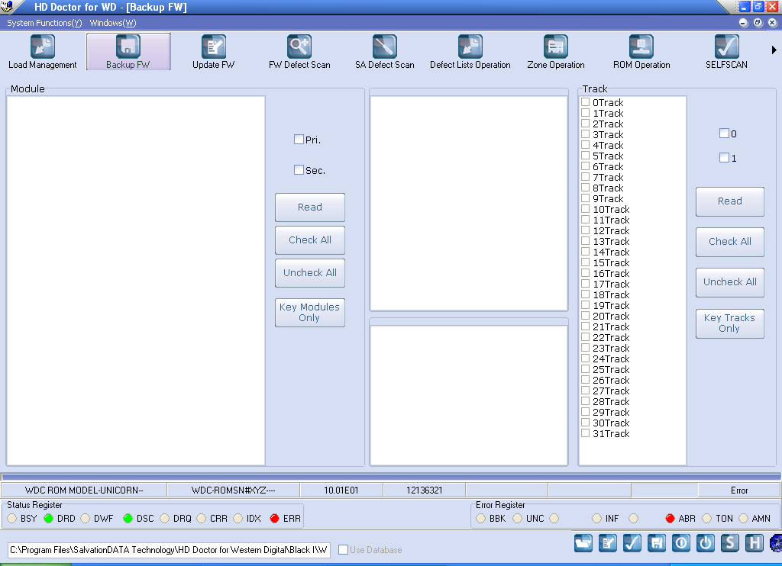Click the Key Tracks Only button

(729, 323)
